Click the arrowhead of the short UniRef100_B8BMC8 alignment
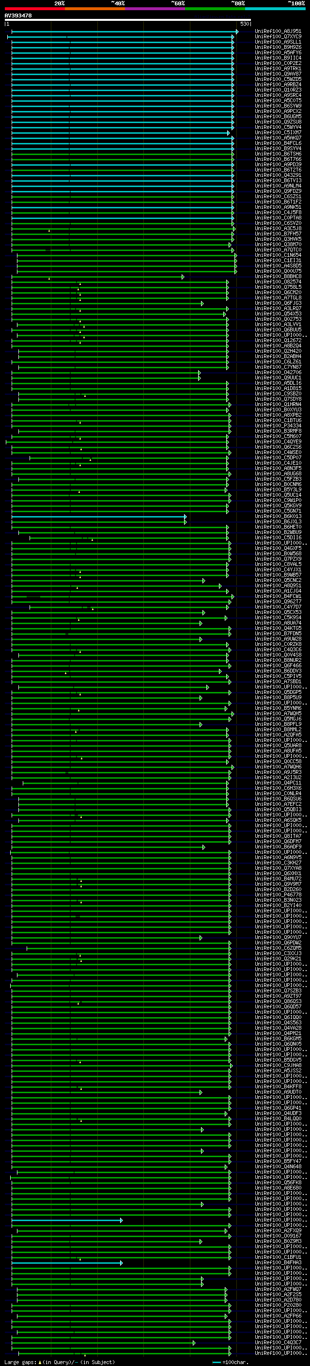Screen dimensions: 310x1366 click(x=183, y=277)
